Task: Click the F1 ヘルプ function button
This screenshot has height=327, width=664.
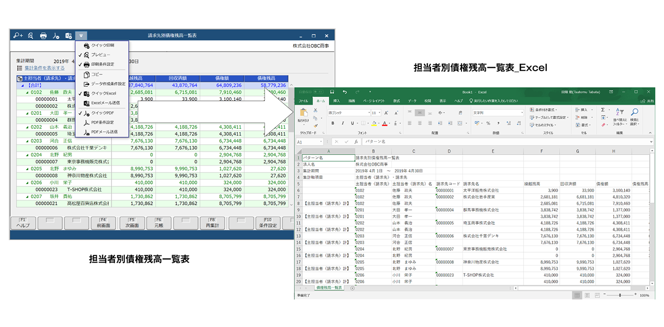Action: [23, 223]
